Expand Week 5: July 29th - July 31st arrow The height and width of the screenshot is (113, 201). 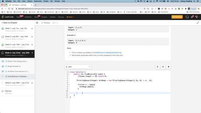32,83
